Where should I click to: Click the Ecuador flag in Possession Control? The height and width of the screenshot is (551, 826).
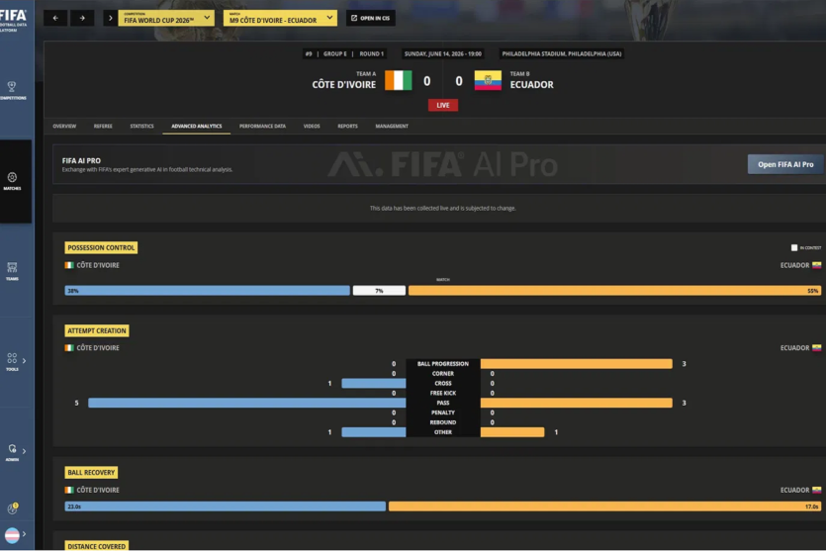point(816,265)
